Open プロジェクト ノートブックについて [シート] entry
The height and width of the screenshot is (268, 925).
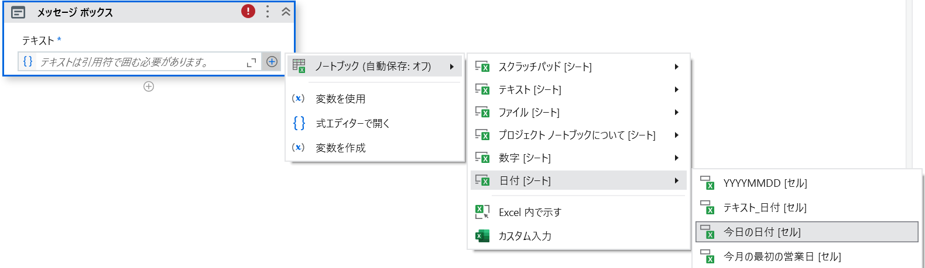pyautogui.click(x=576, y=135)
